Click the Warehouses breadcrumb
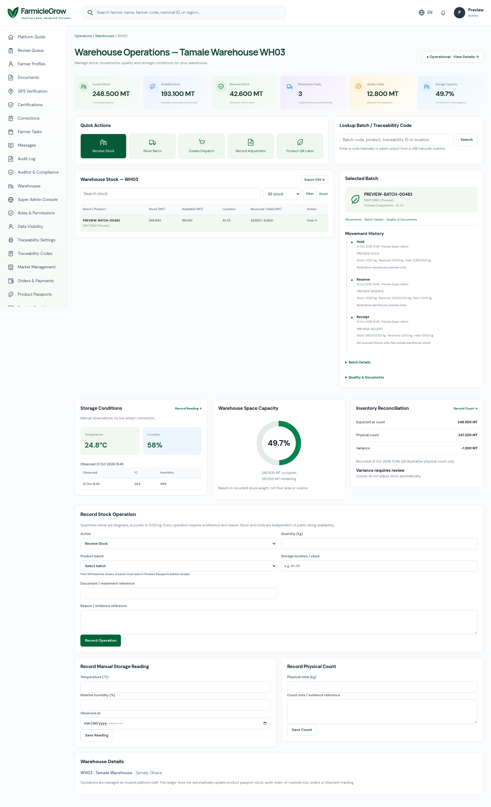The image size is (491, 807). click(x=105, y=36)
